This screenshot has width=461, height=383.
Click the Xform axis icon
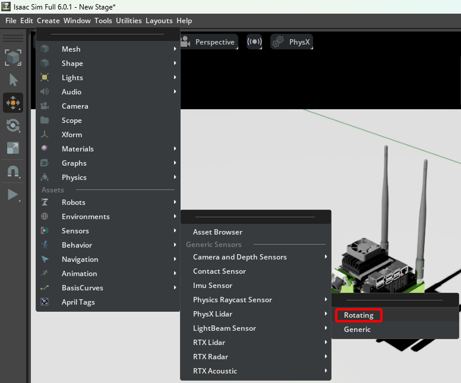coord(45,134)
